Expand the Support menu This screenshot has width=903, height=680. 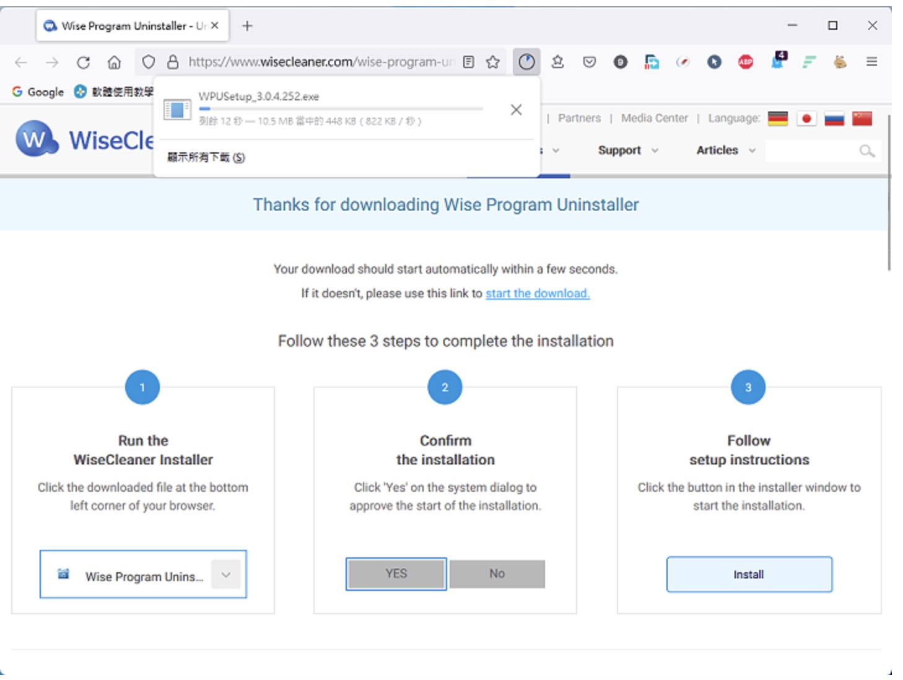(x=627, y=150)
